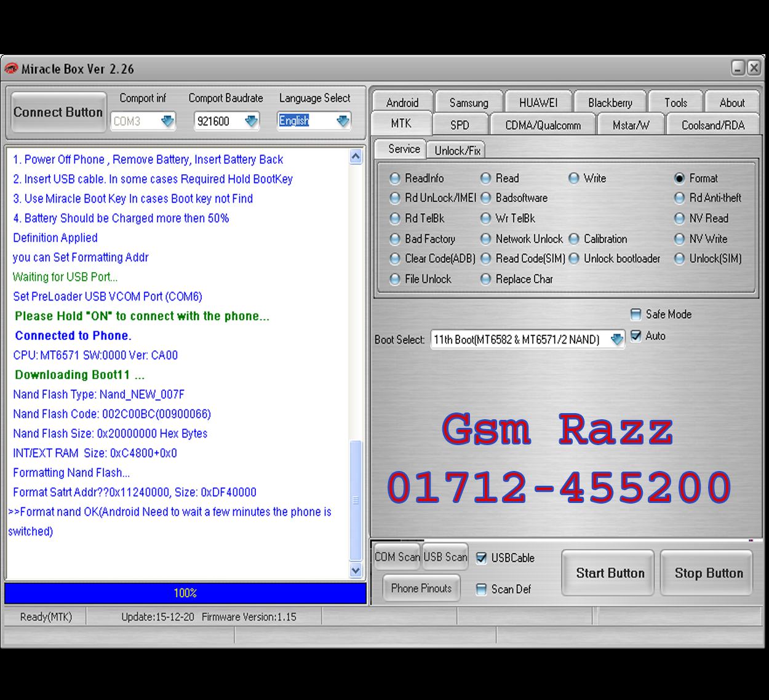Screen dimensions: 769x700
Task: Click the COM Scan button
Action: [x=397, y=557]
